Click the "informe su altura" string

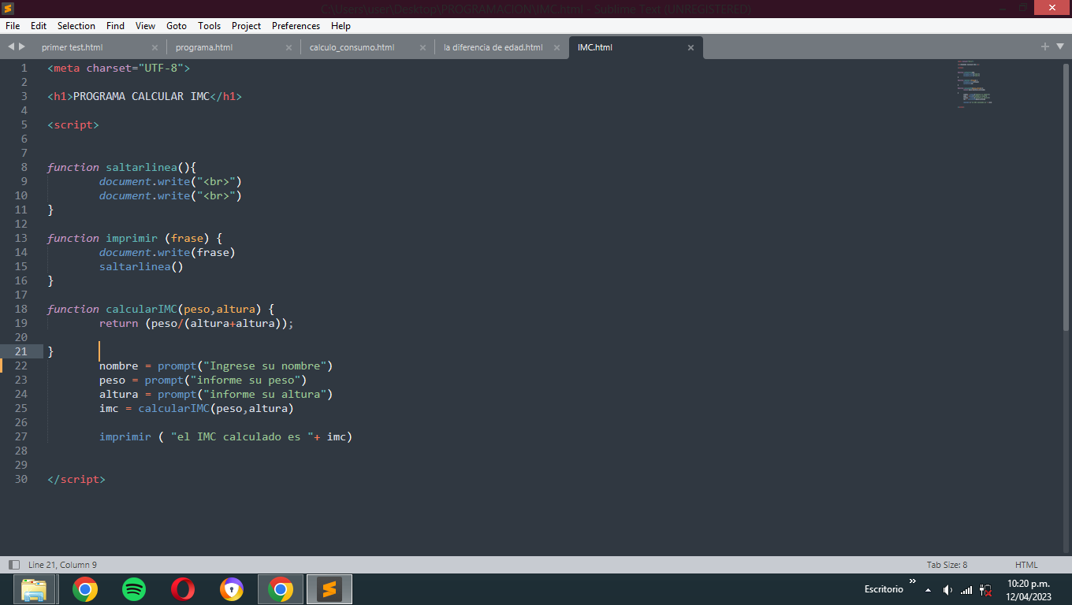[x=265, y=394]
